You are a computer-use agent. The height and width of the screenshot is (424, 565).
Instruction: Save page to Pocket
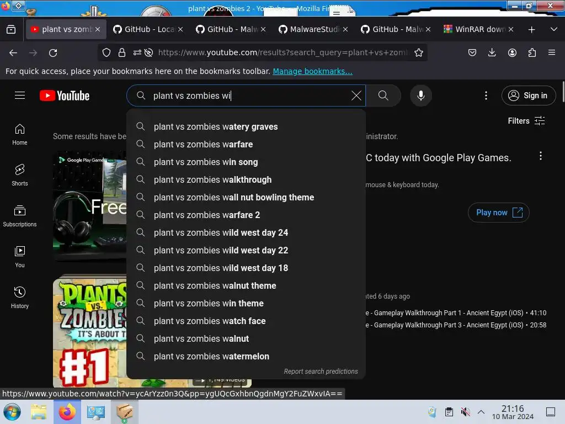click(472, 52)
